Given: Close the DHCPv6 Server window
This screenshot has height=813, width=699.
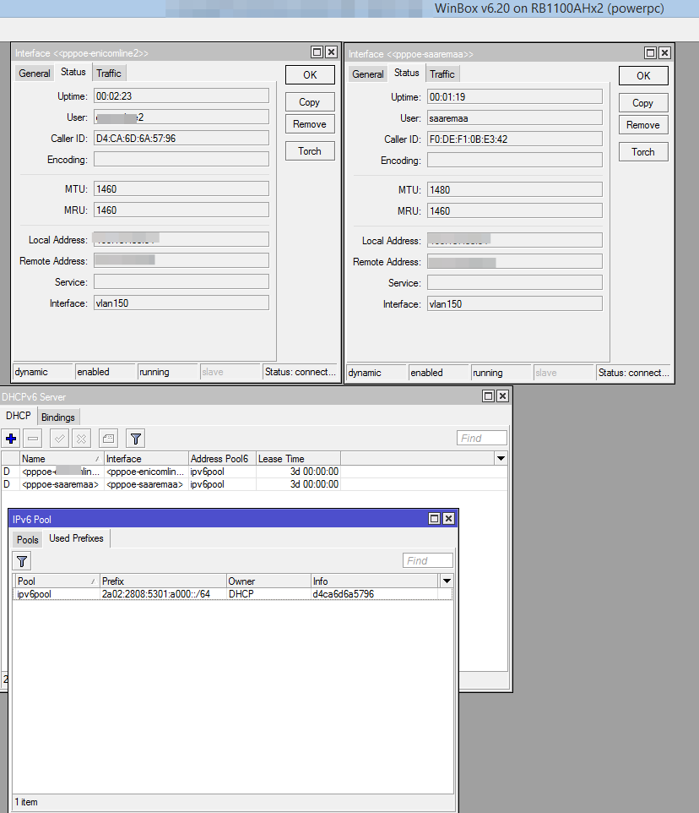Looking at the screenshot, I should pyautogui.click(x=502, y=396).
